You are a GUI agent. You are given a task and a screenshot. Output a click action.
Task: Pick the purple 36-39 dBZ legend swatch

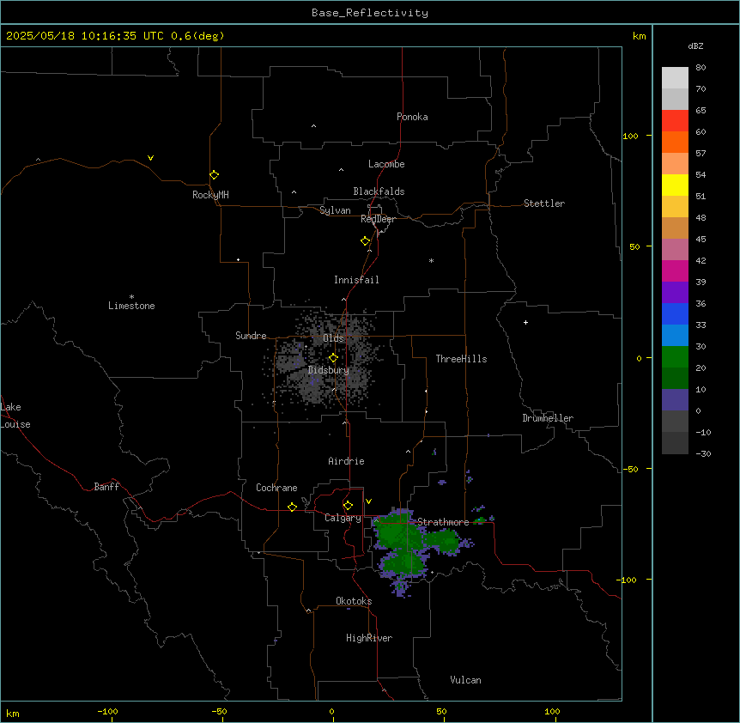pyautogui.click(x=675, y=292)
